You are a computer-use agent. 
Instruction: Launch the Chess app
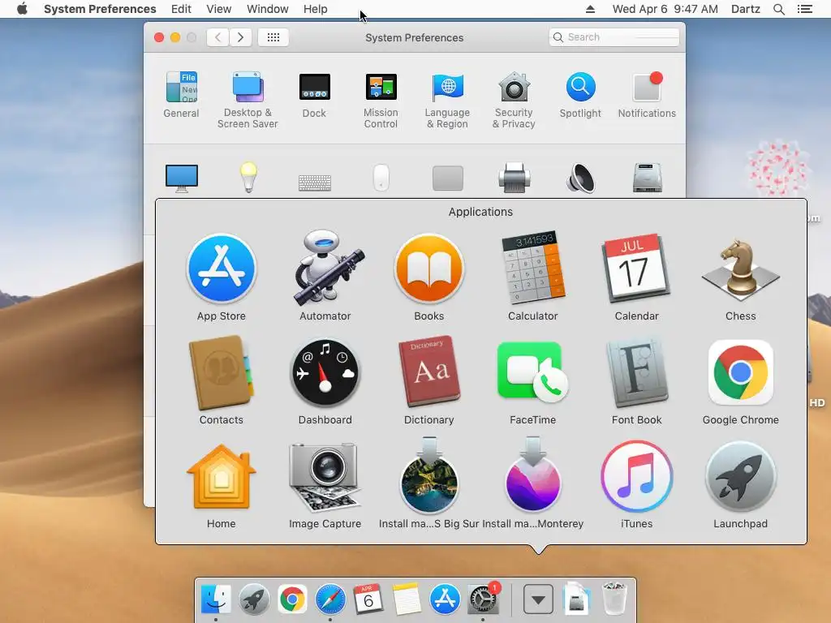pos(740,269)
